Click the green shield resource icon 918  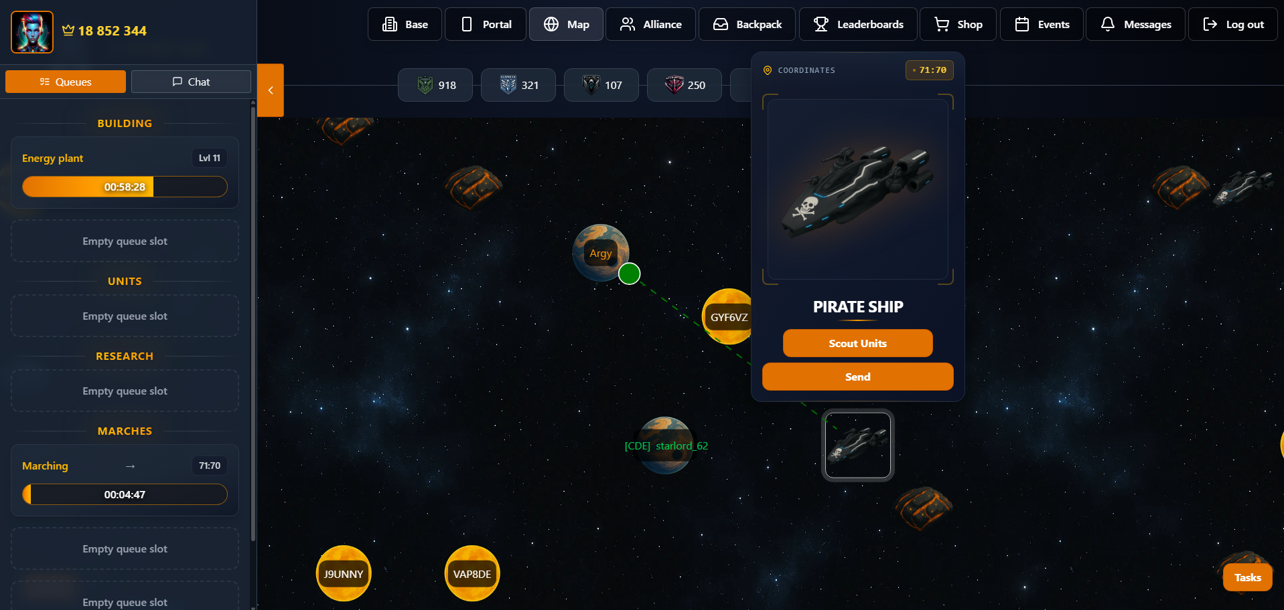click(x=425, y=85)
